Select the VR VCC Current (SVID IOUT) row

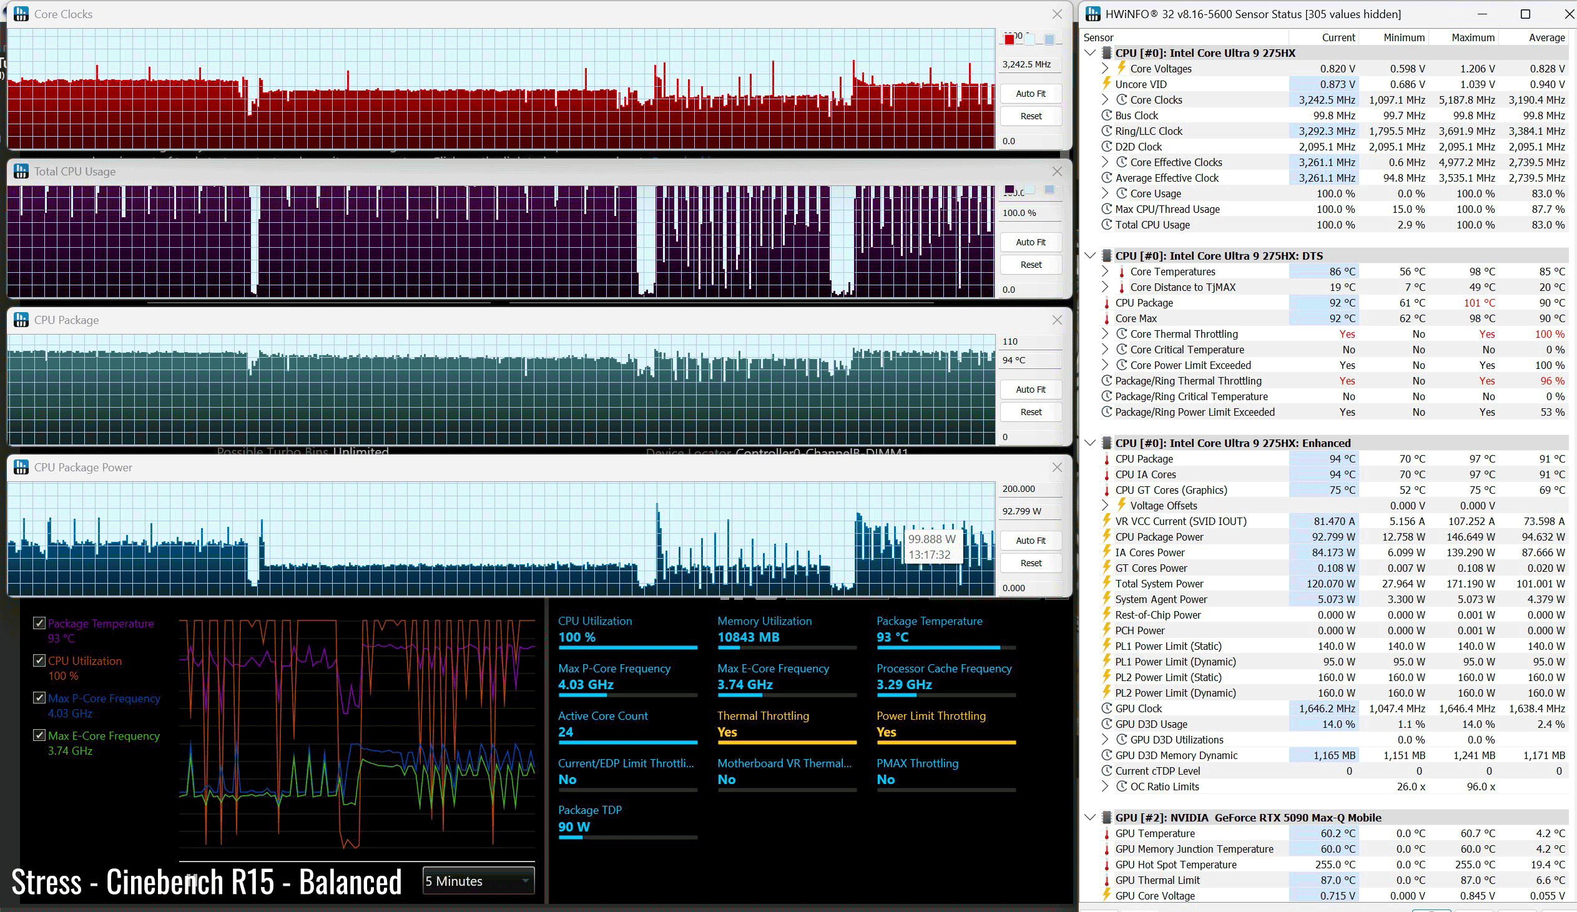(1333, 521)
